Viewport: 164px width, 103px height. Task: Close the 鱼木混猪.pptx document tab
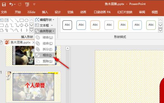33,42
